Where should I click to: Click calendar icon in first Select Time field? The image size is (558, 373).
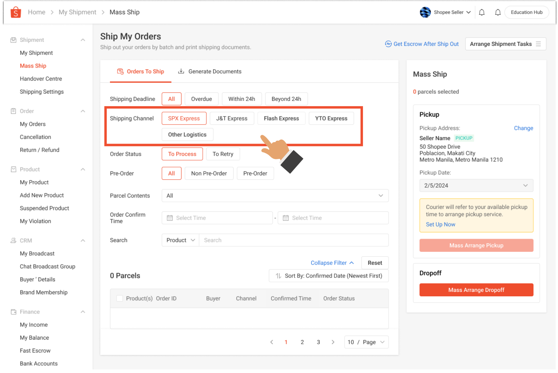pyautogui.click(x=170, y=218)
